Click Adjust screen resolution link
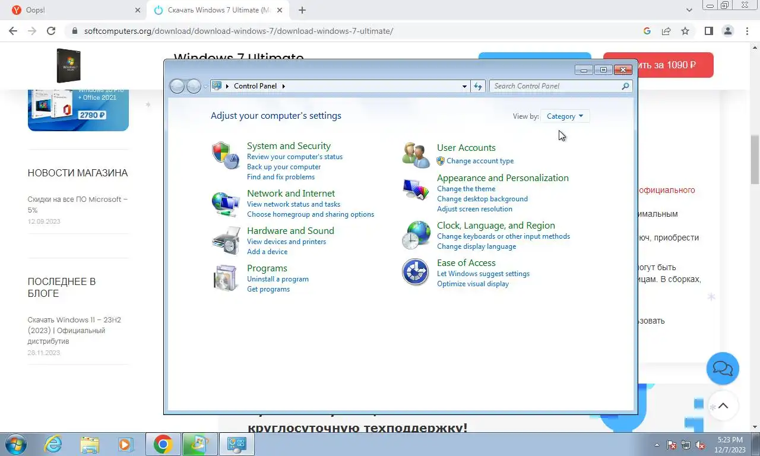The width and height of the screenshot is (760, 456). (474, 209)
